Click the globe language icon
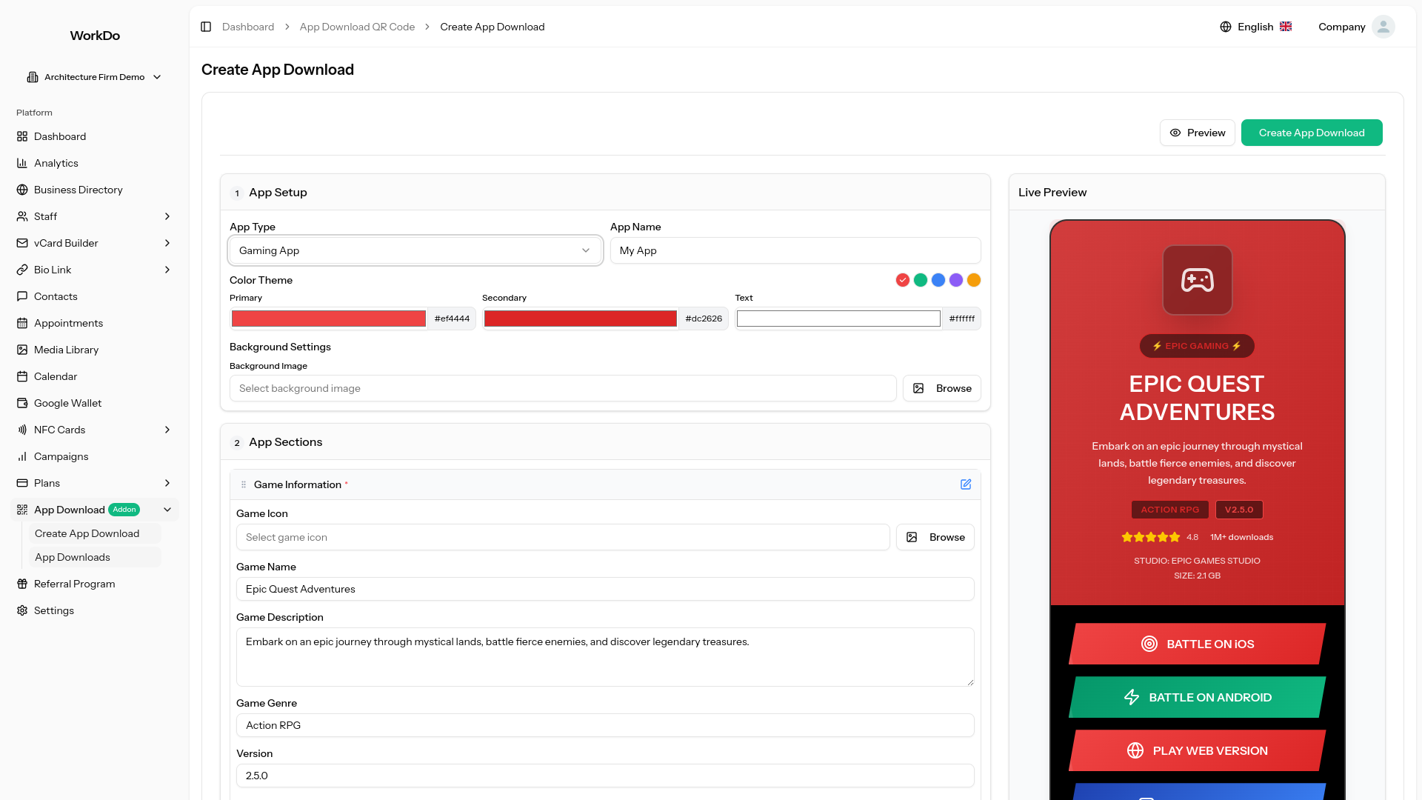Image resolution: width=1422 pixels, height=800 pixels. click(x=1226, y=27)
